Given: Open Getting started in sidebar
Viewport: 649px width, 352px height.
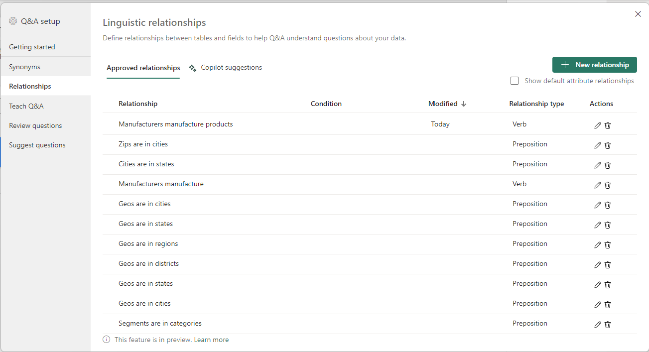Looking at the screenshot, I should point(46,47).
